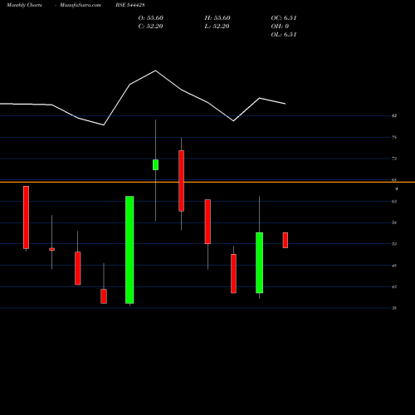415x415 pixels.
Task: Click the 'OC: 6.51' reading
Action: click(284, 18)
